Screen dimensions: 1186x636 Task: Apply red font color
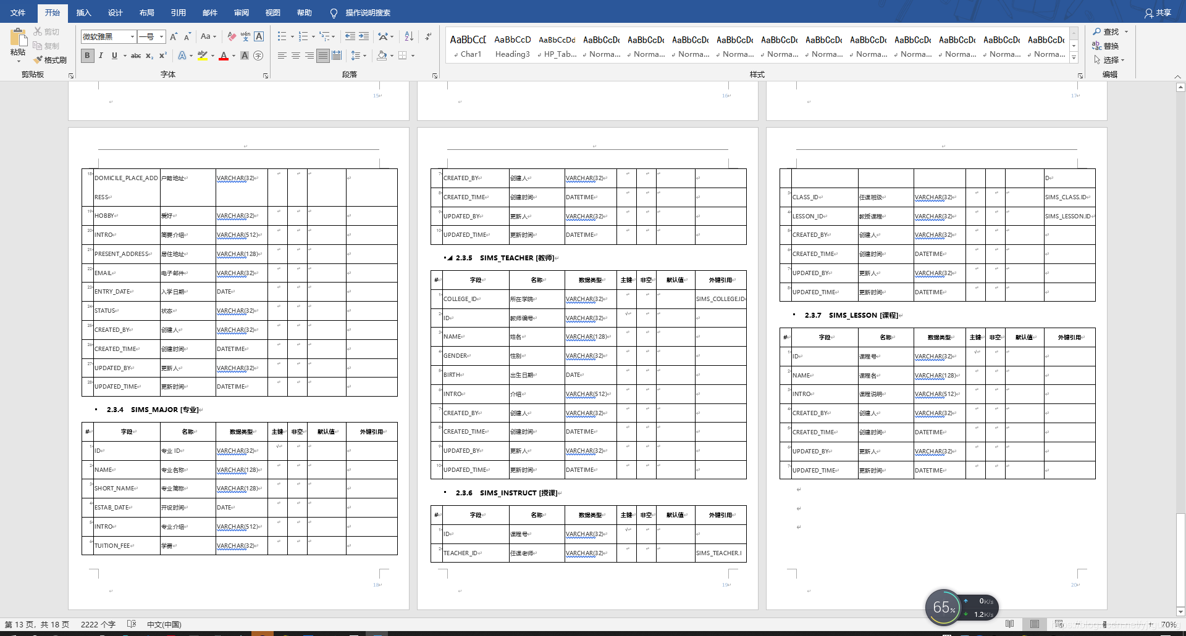coord(224,56)
